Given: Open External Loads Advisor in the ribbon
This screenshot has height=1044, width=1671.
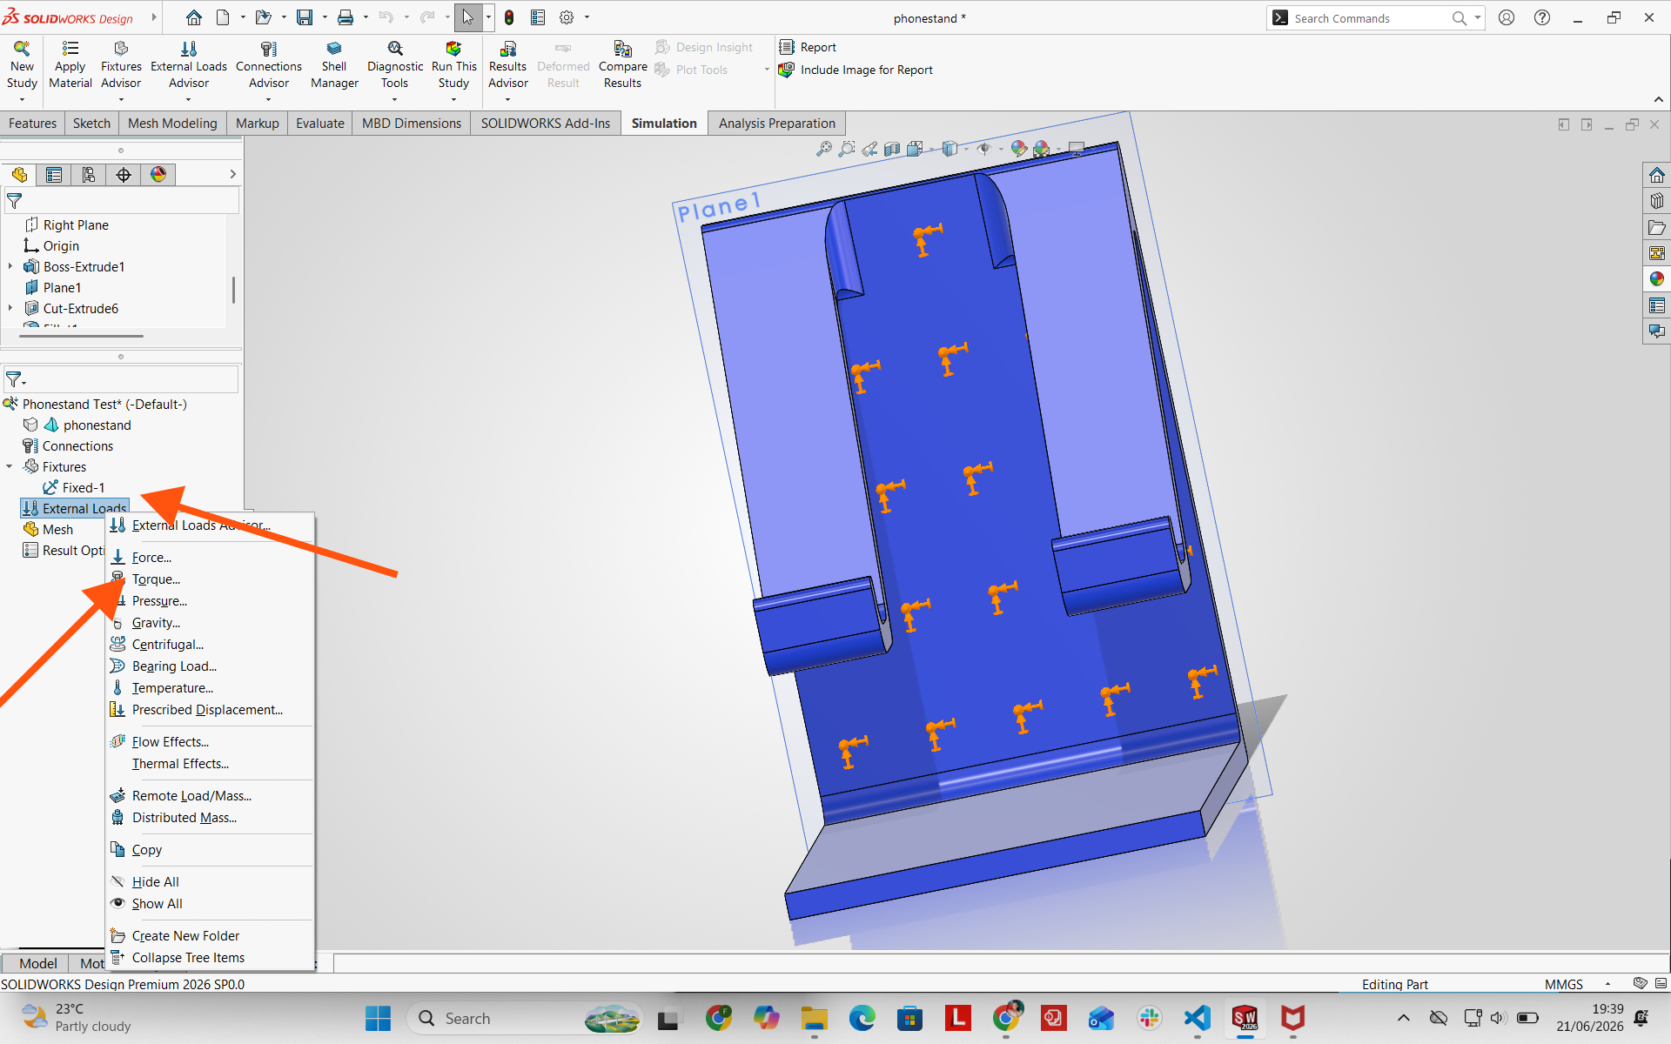Looking at the screenshot, I should coord(189,65).
